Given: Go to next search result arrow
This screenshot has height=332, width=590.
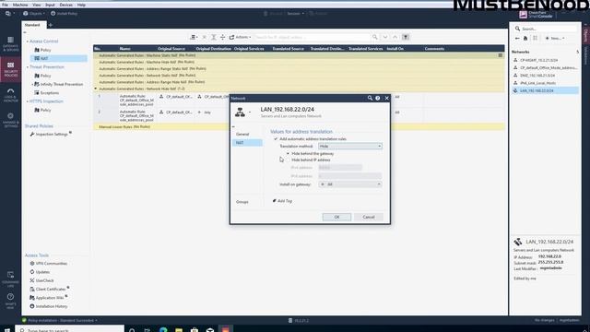Looking at the screenshot, I should [x=385, y=37].
